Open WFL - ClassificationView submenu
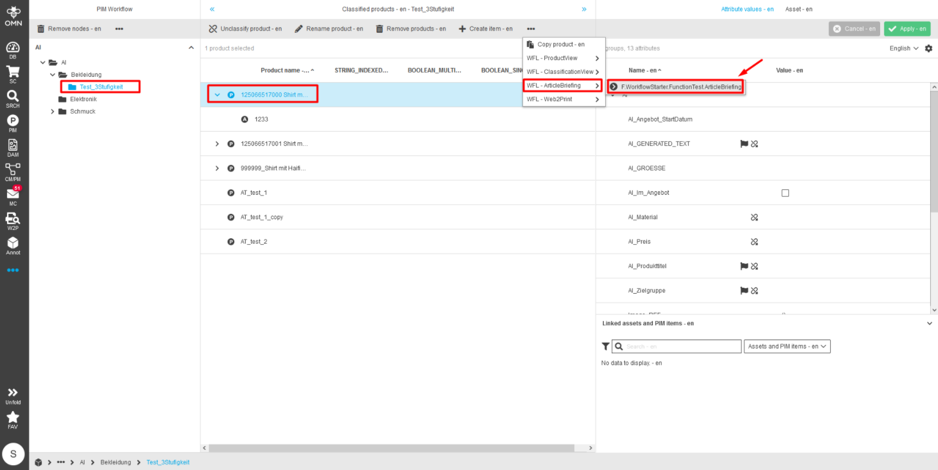Screen dimensions: 938x470 [x=564, y=71]
